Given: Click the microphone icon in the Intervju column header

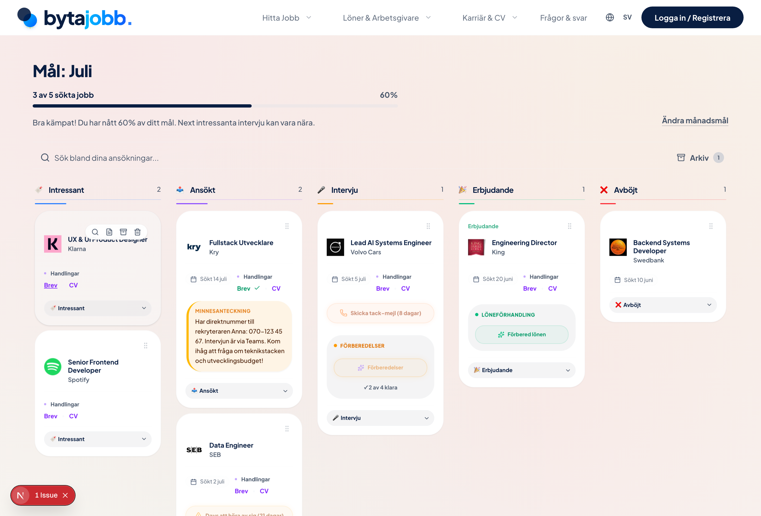Looking at the screenshot, I should point(321,190).
